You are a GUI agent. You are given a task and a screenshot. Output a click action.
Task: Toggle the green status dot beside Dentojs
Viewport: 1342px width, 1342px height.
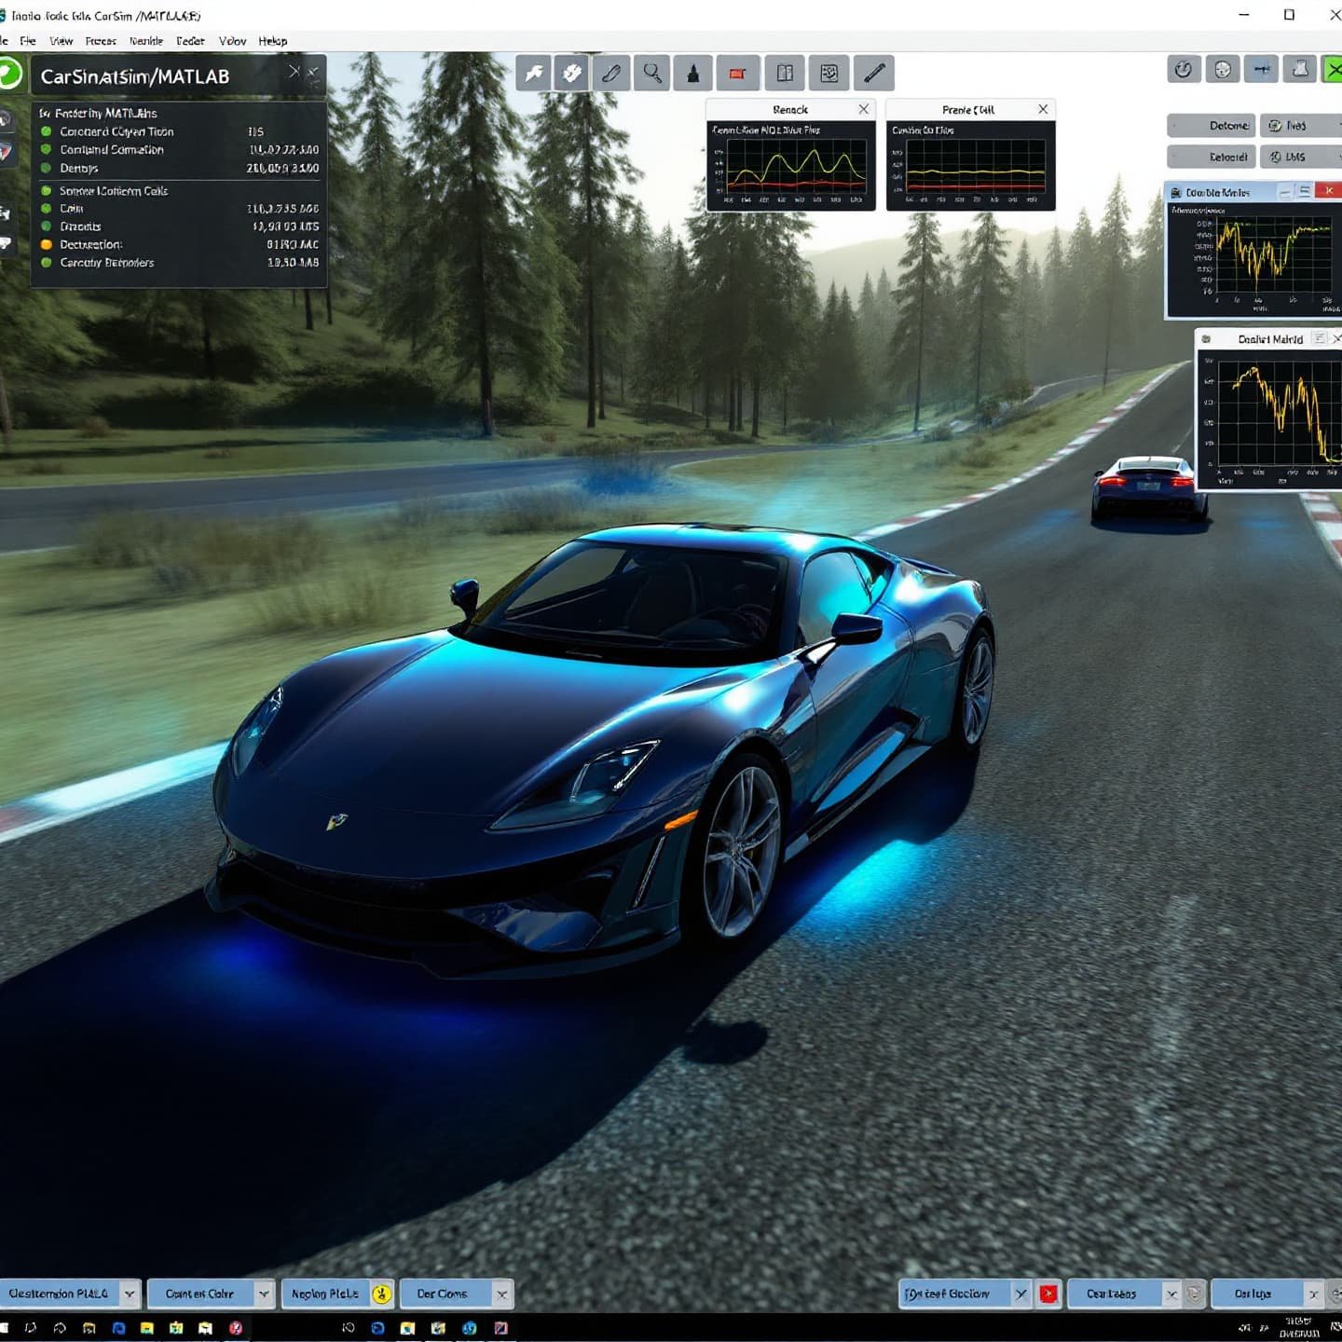click(46, 168)
